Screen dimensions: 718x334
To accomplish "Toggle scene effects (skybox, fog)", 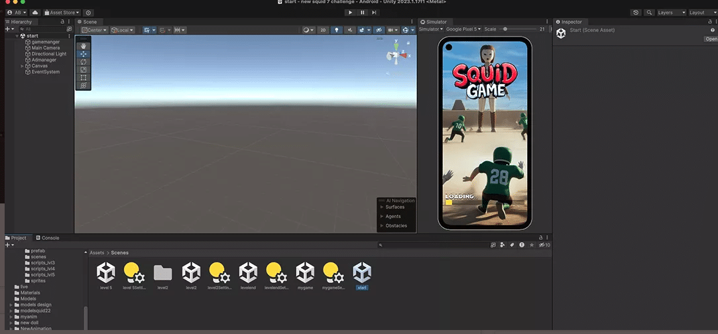I will pyautogui.click(x=363, y=30).
